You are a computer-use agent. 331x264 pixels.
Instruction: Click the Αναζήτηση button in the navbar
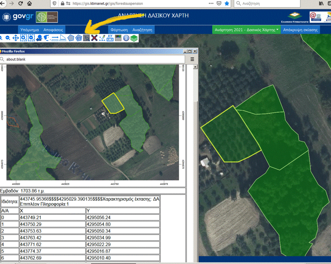142,30
